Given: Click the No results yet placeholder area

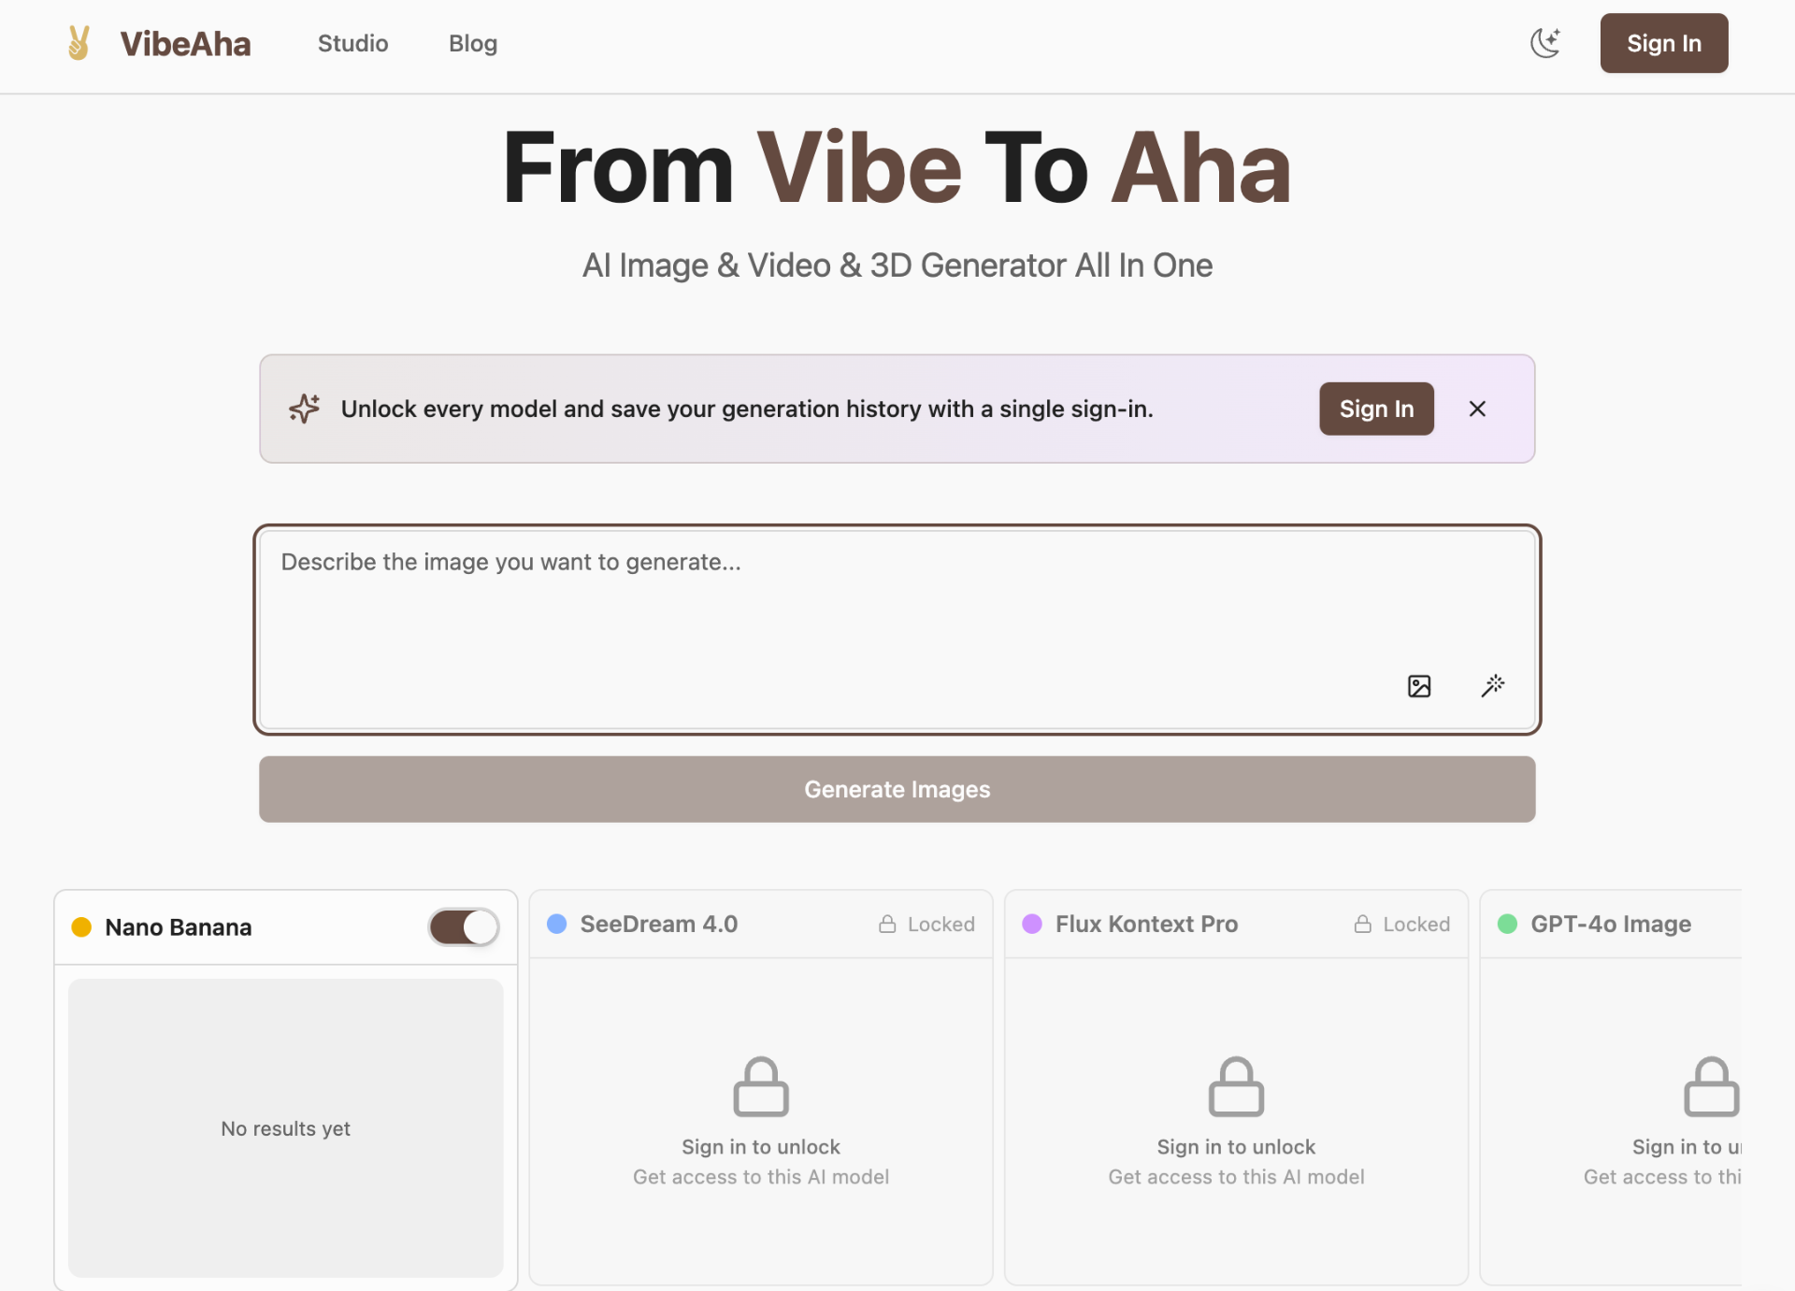Looking at the screenshot, I should point(284,1128).
